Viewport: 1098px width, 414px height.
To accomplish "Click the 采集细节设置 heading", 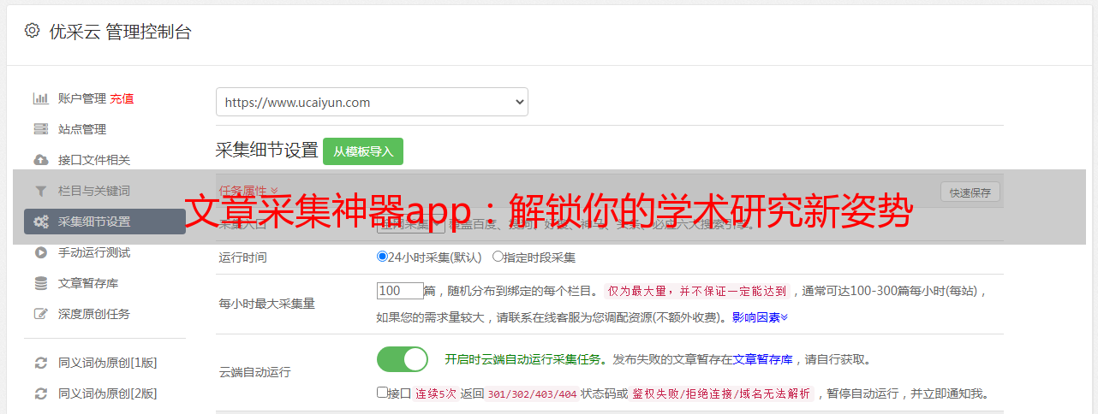I will tap(267, 151).
